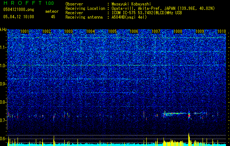Click the 0.8 frequency axis label
The height and width of the screenshot is (146, 230).
pos(3,102)
